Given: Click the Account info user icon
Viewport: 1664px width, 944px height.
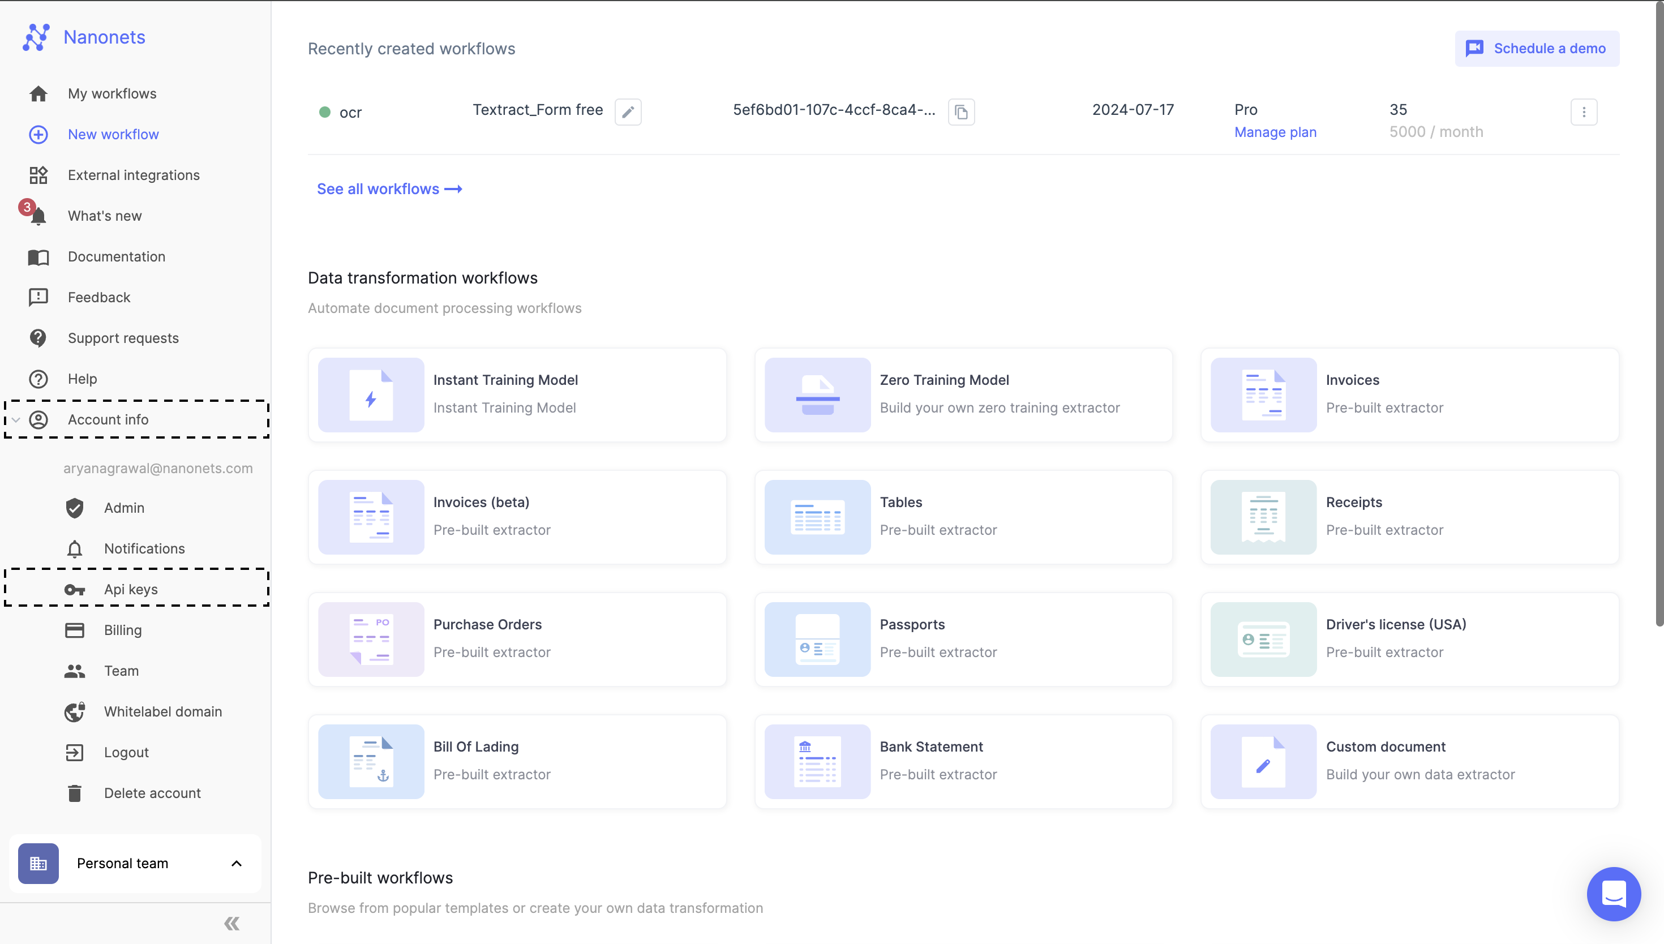Looking at the screenshot, I should 38,419.
